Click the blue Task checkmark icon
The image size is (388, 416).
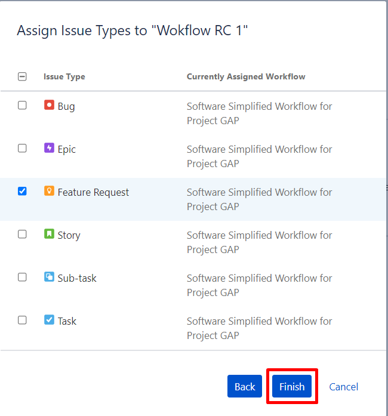pos(49,320)
